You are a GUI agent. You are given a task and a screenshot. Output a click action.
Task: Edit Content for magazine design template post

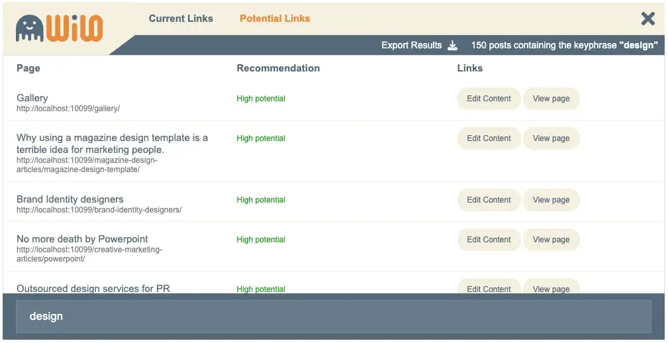click(x=489, y=138)
